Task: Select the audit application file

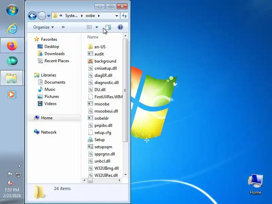Action: tap(99, 54)
